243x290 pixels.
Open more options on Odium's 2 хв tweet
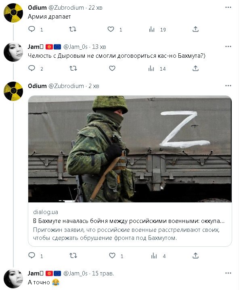point(228,86)
